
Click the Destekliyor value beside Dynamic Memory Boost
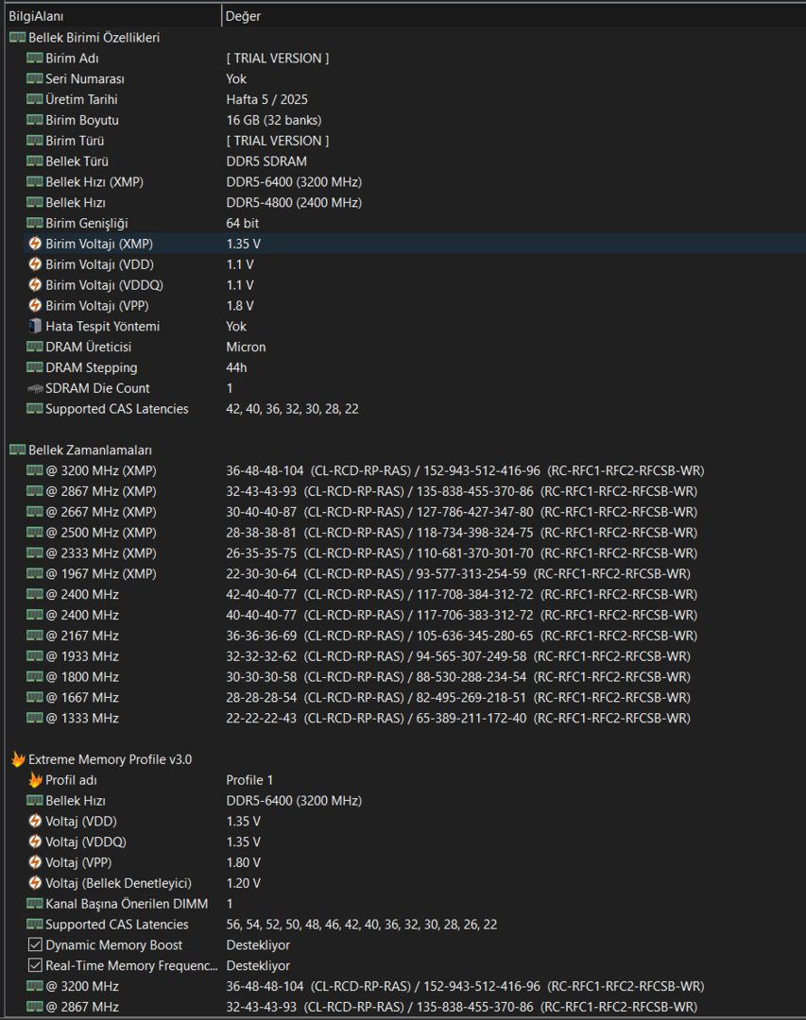(x=258, y=945)
